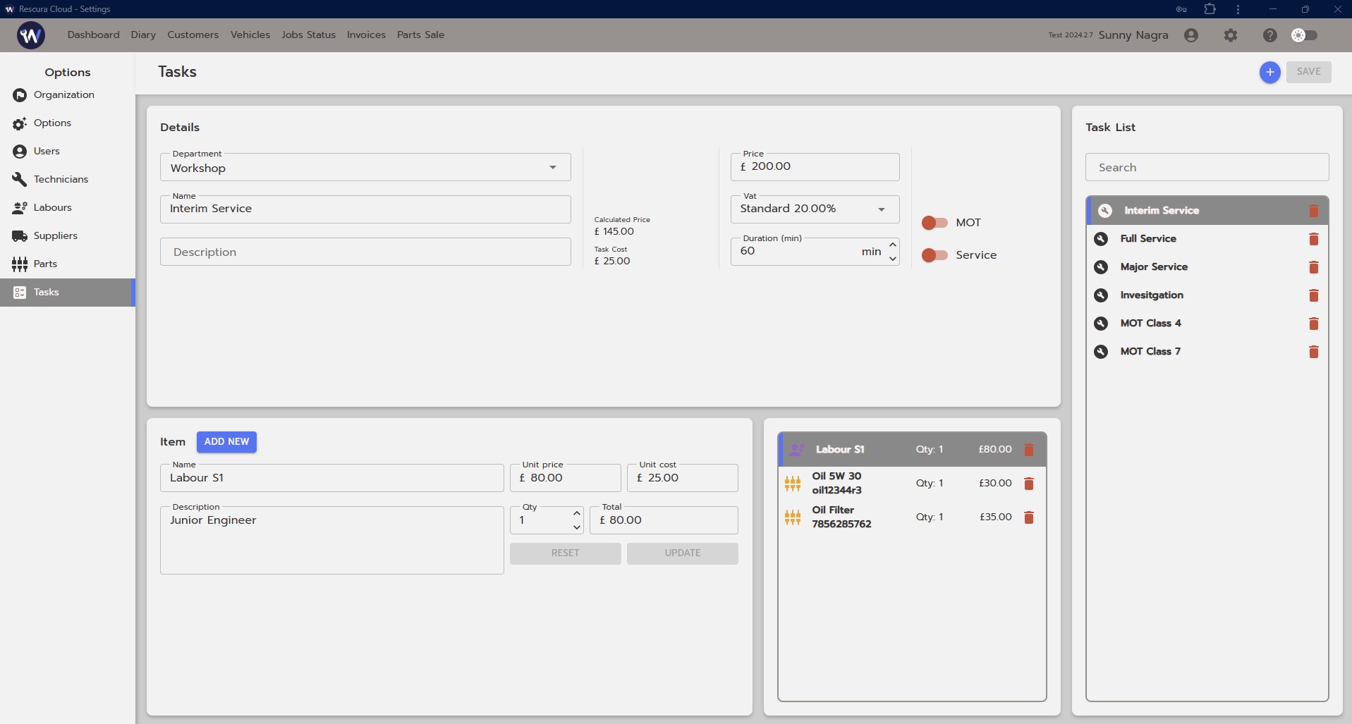Select Options in the sidebar list

67,123
